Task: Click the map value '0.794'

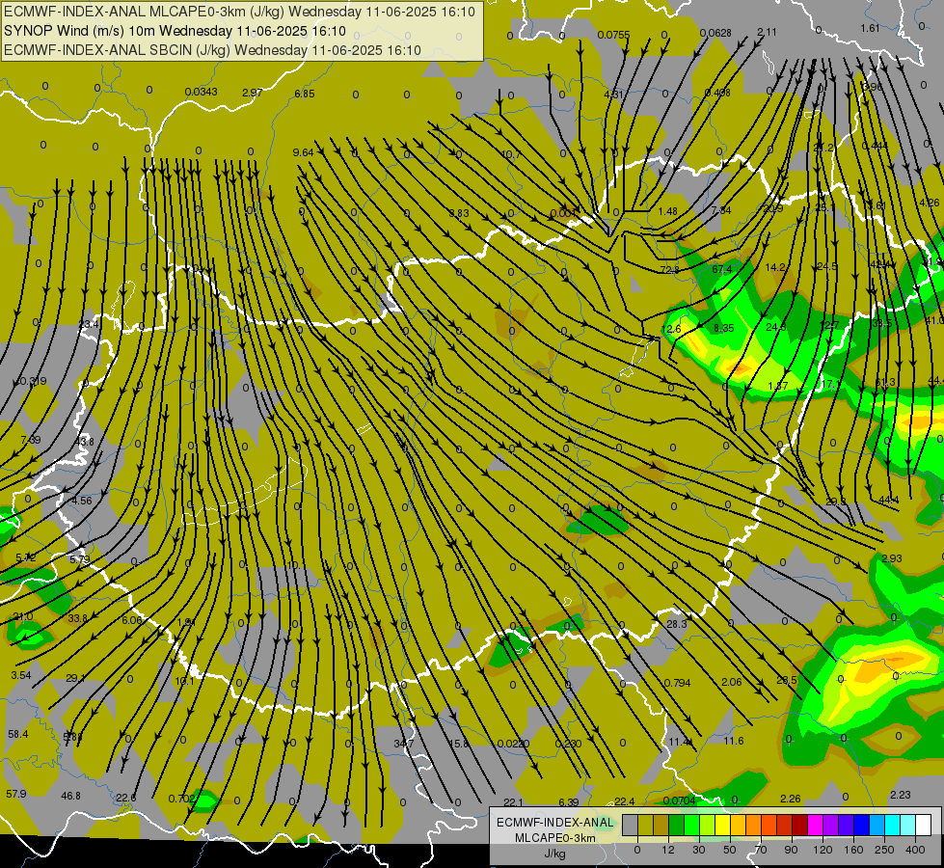Action: (x=677, y=683)
